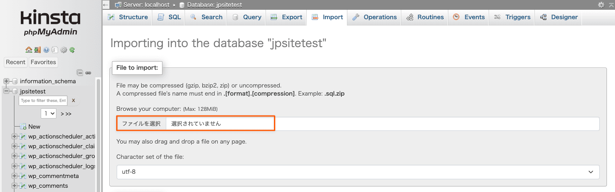Click the New table icon in tree
615x192 pixels.
point(23,127)
